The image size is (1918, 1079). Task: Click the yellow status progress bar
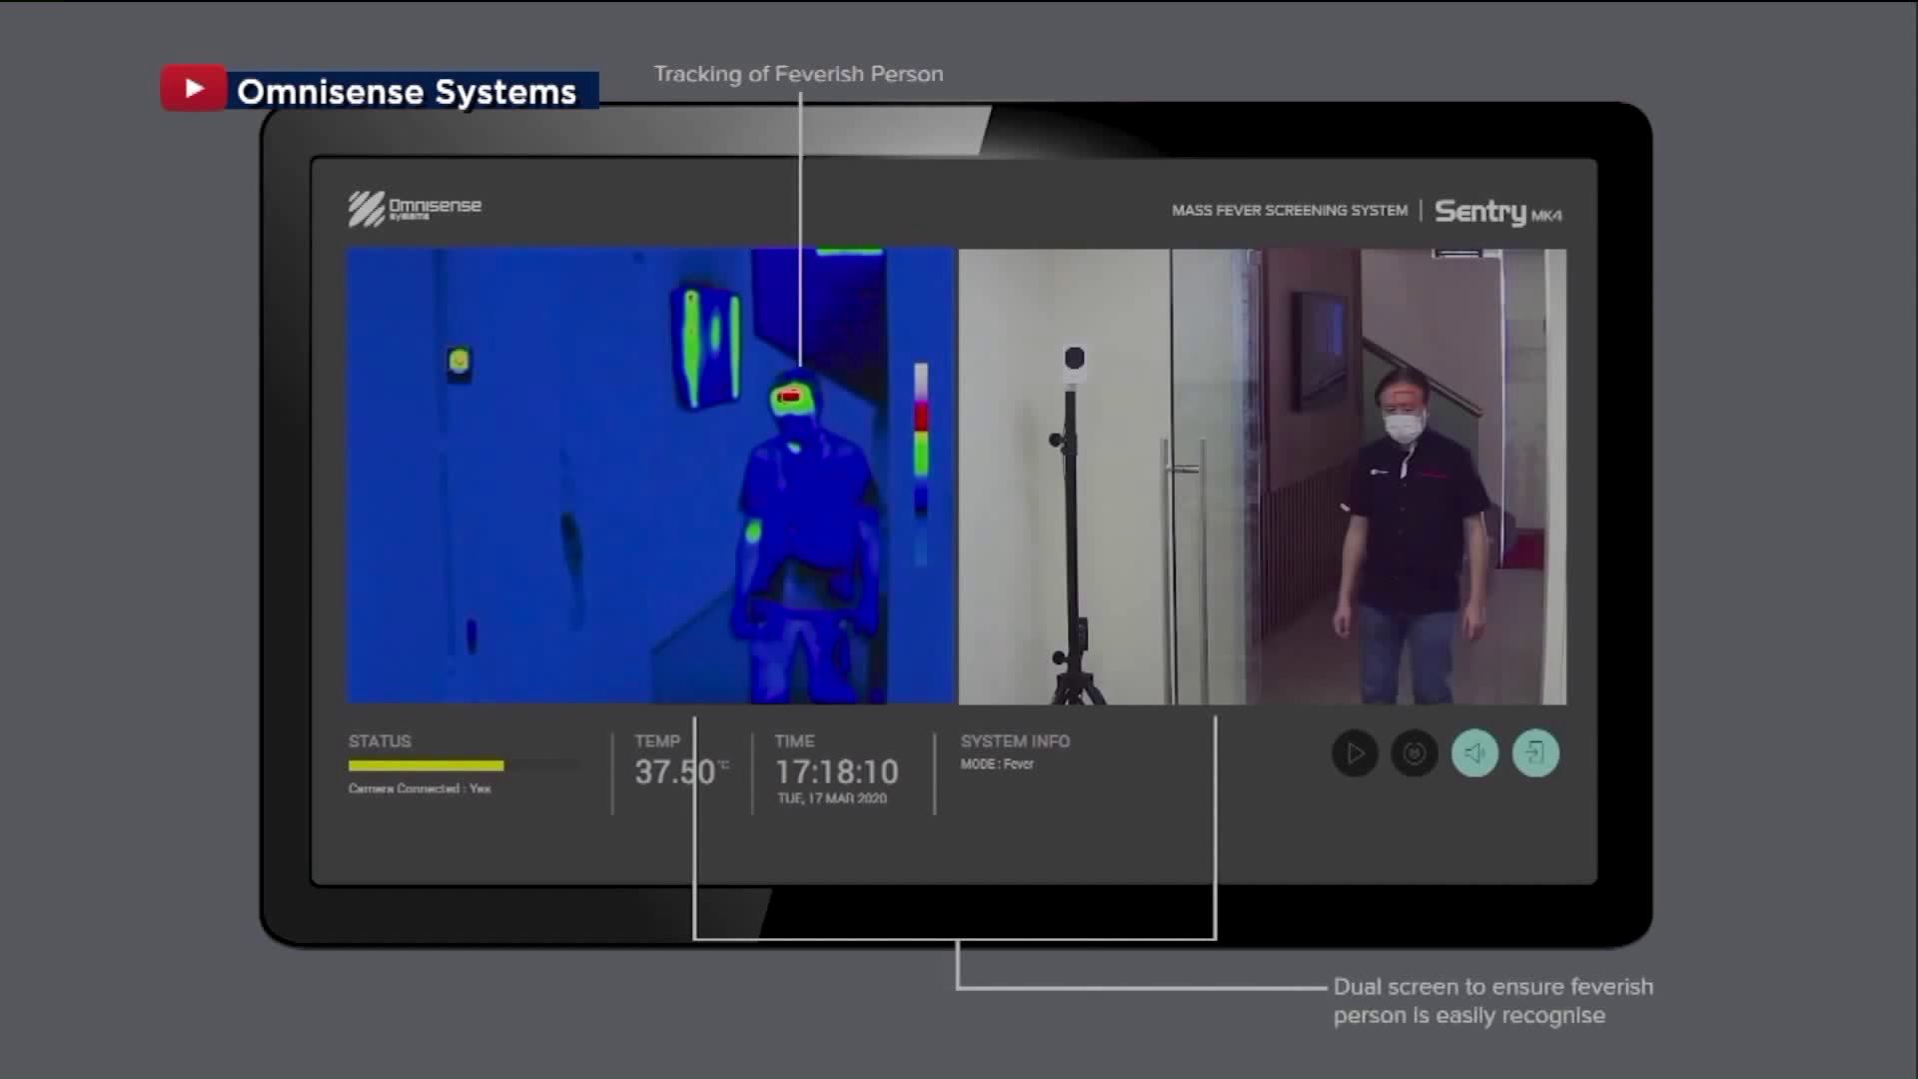pyautogui.click(x=427, y=765)
